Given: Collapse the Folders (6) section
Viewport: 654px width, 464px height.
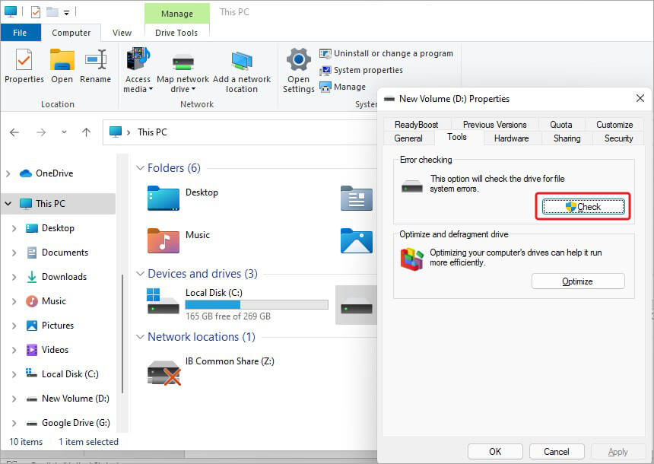Looking at the screenshot, I should click(x=140, y=168).
